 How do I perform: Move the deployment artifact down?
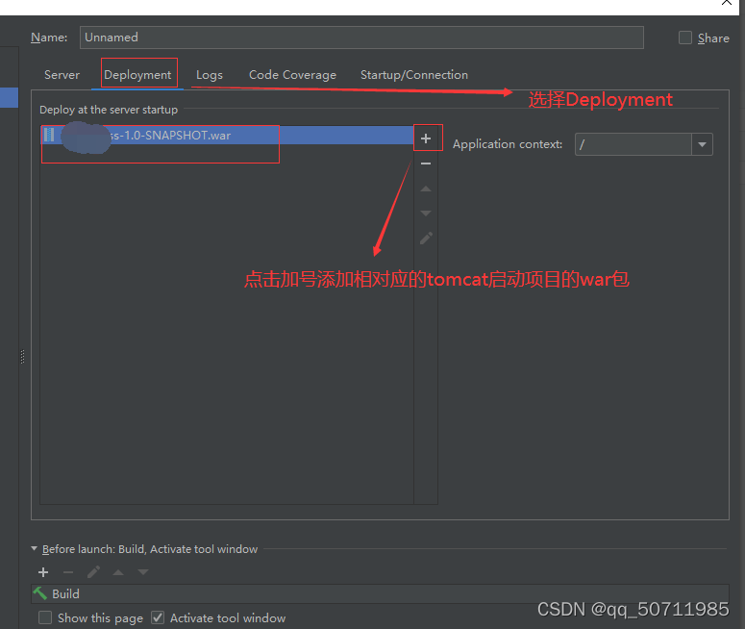click(426, 213)
